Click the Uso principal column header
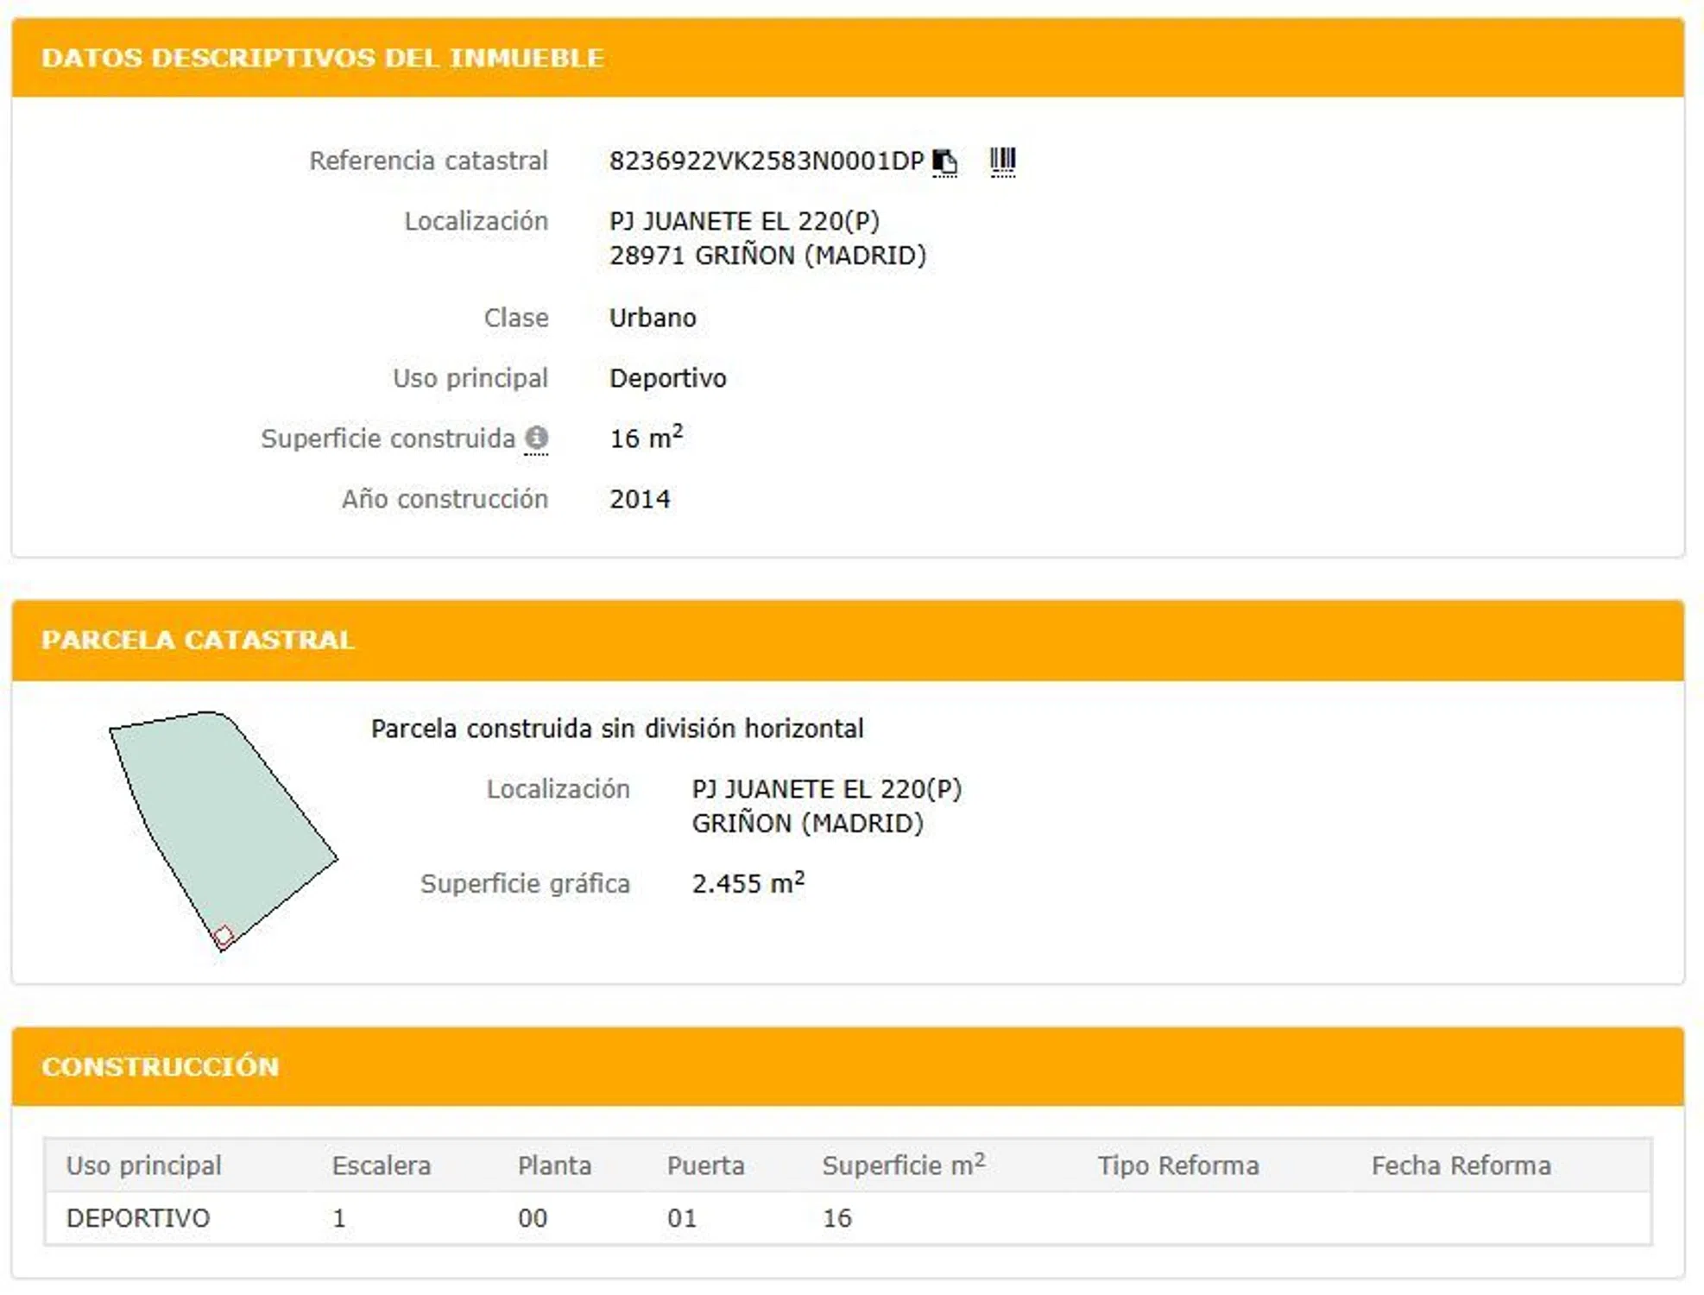Image resolution: width=1704 pixels, height=1295 pixels. coord(143,1165)
